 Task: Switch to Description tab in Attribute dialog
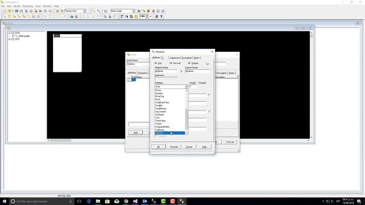coord(186,58)
